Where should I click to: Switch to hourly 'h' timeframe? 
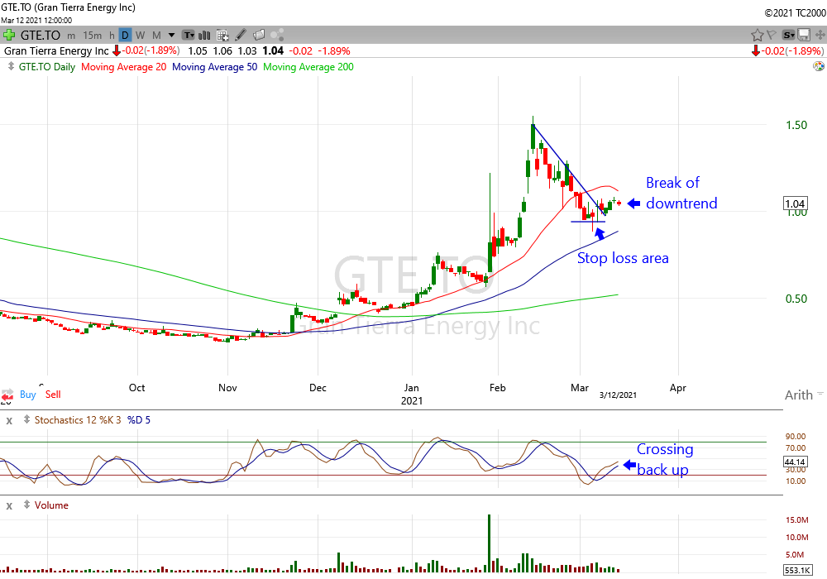(112, 36)
